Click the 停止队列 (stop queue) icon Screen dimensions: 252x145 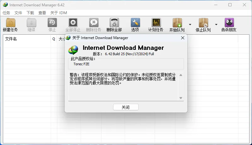coord(203,23)
